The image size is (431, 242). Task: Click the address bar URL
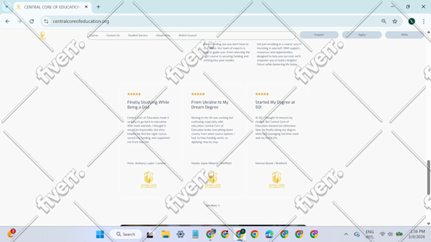pos(81,21)
